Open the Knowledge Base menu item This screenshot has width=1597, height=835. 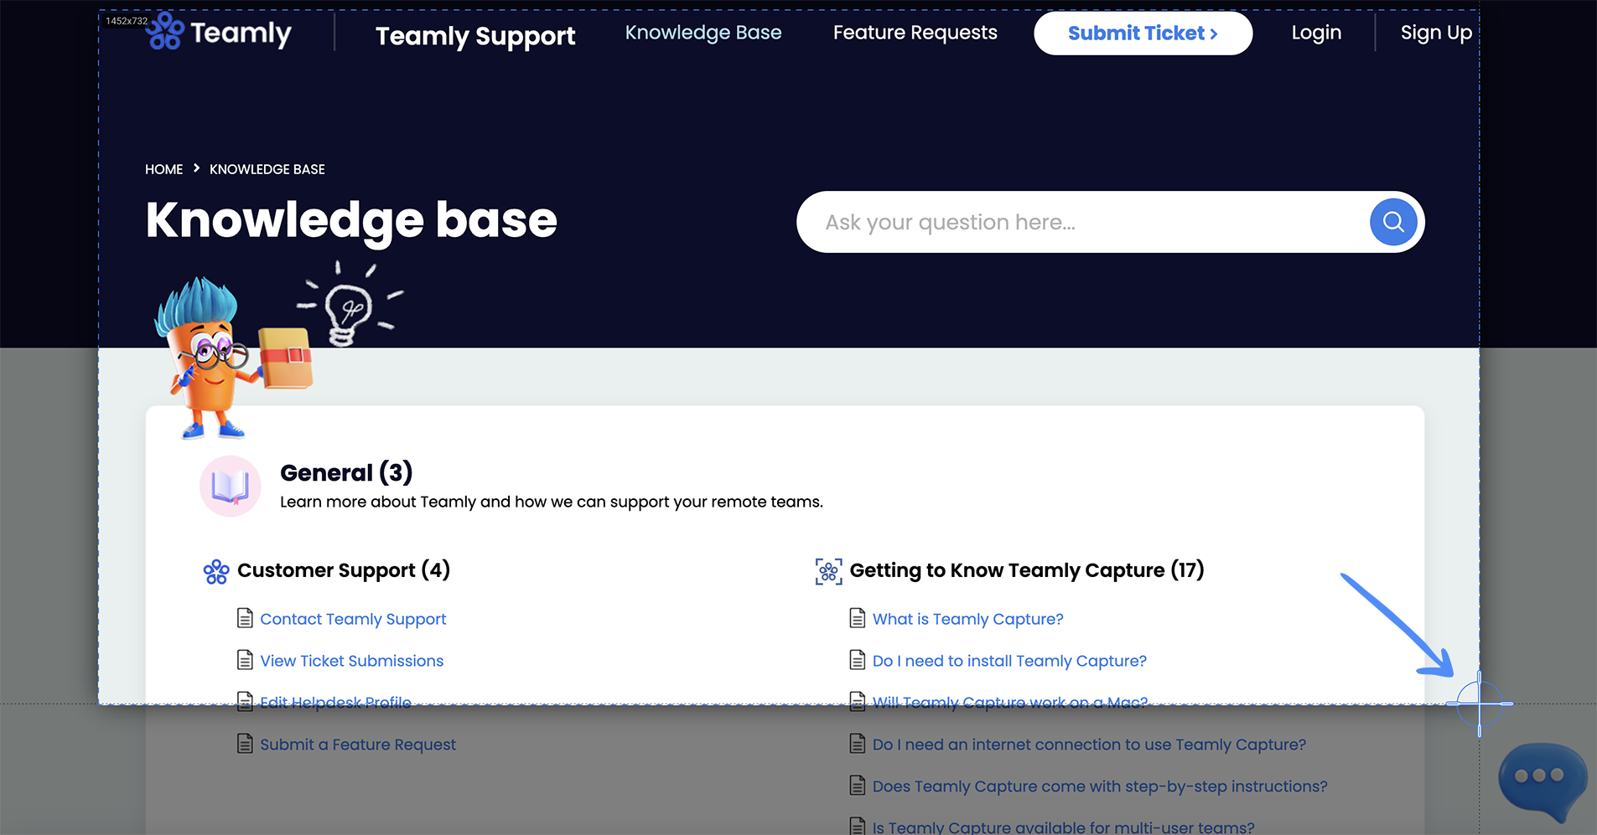click(x=703, y=33)
